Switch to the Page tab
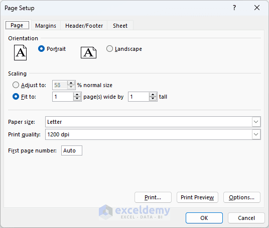This screenshot has width=269, height=228. (17, 25)
